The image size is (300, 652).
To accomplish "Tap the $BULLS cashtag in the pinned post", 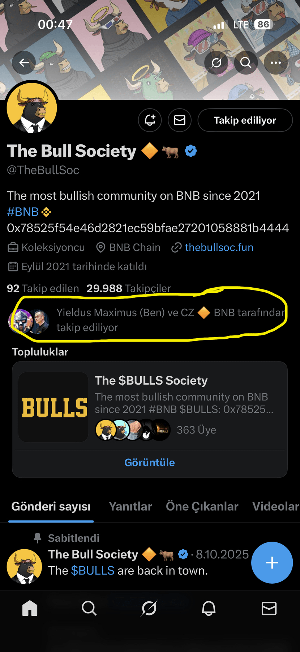I will pos(93,571).
